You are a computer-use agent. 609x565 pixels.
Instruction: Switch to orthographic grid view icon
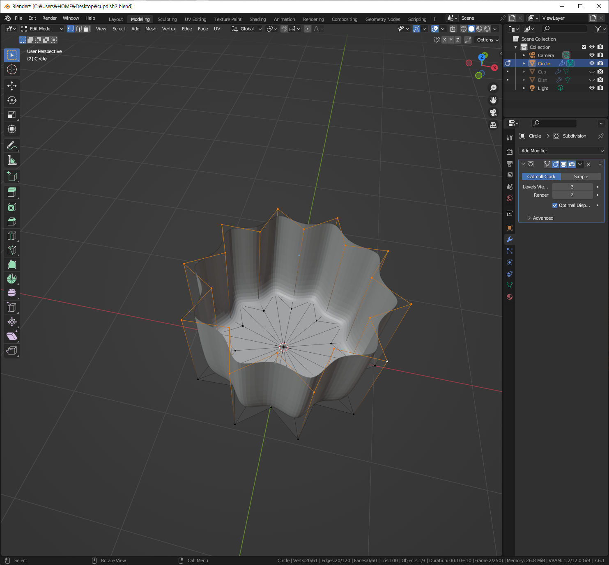493,125
